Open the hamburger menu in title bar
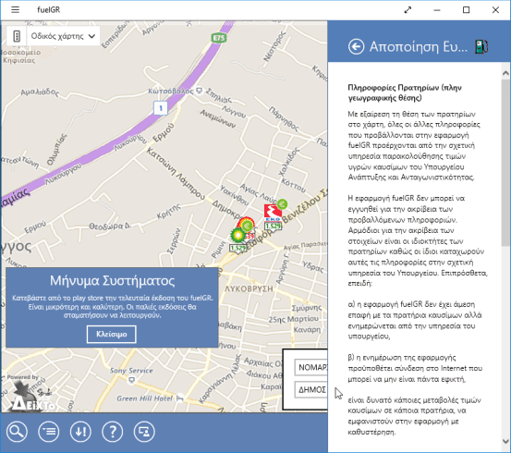 click(x=15, y=10)
